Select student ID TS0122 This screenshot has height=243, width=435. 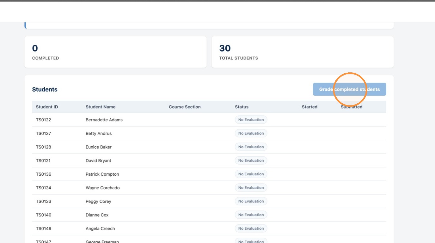click(43, 120)
